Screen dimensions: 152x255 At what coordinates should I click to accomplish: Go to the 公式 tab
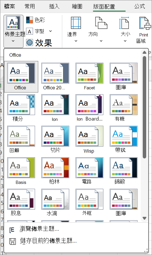[x=140, y=6]
